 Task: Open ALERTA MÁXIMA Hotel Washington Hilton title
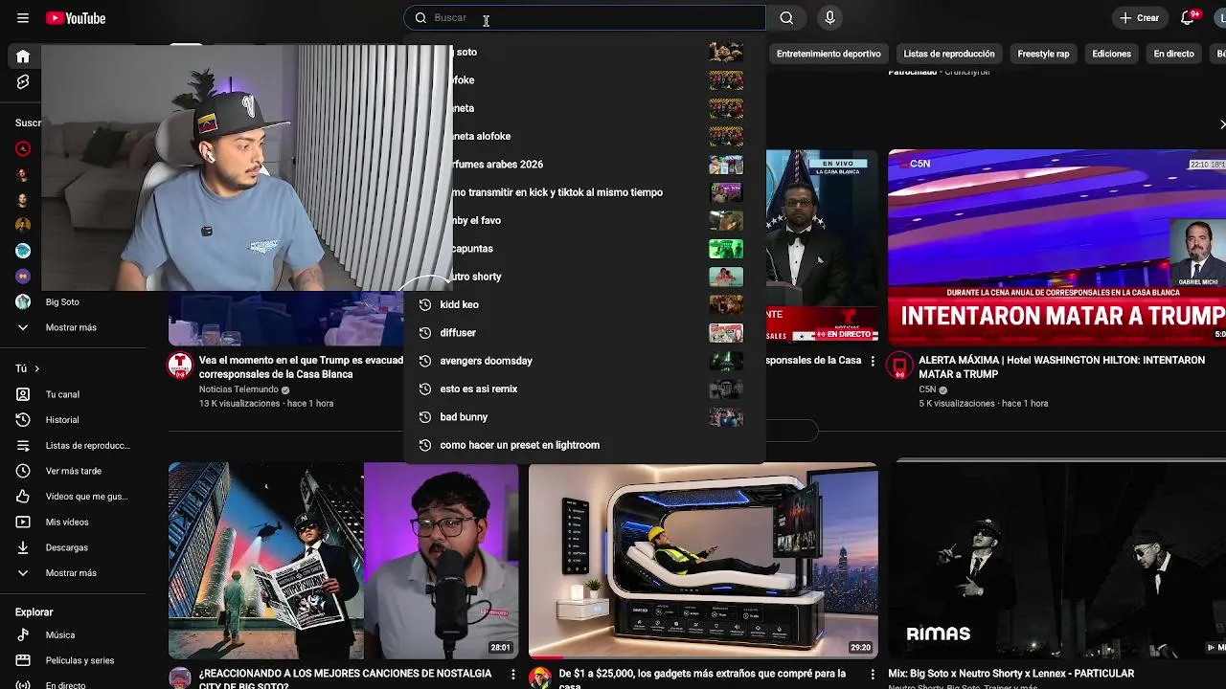click(x=1061, y=367)
